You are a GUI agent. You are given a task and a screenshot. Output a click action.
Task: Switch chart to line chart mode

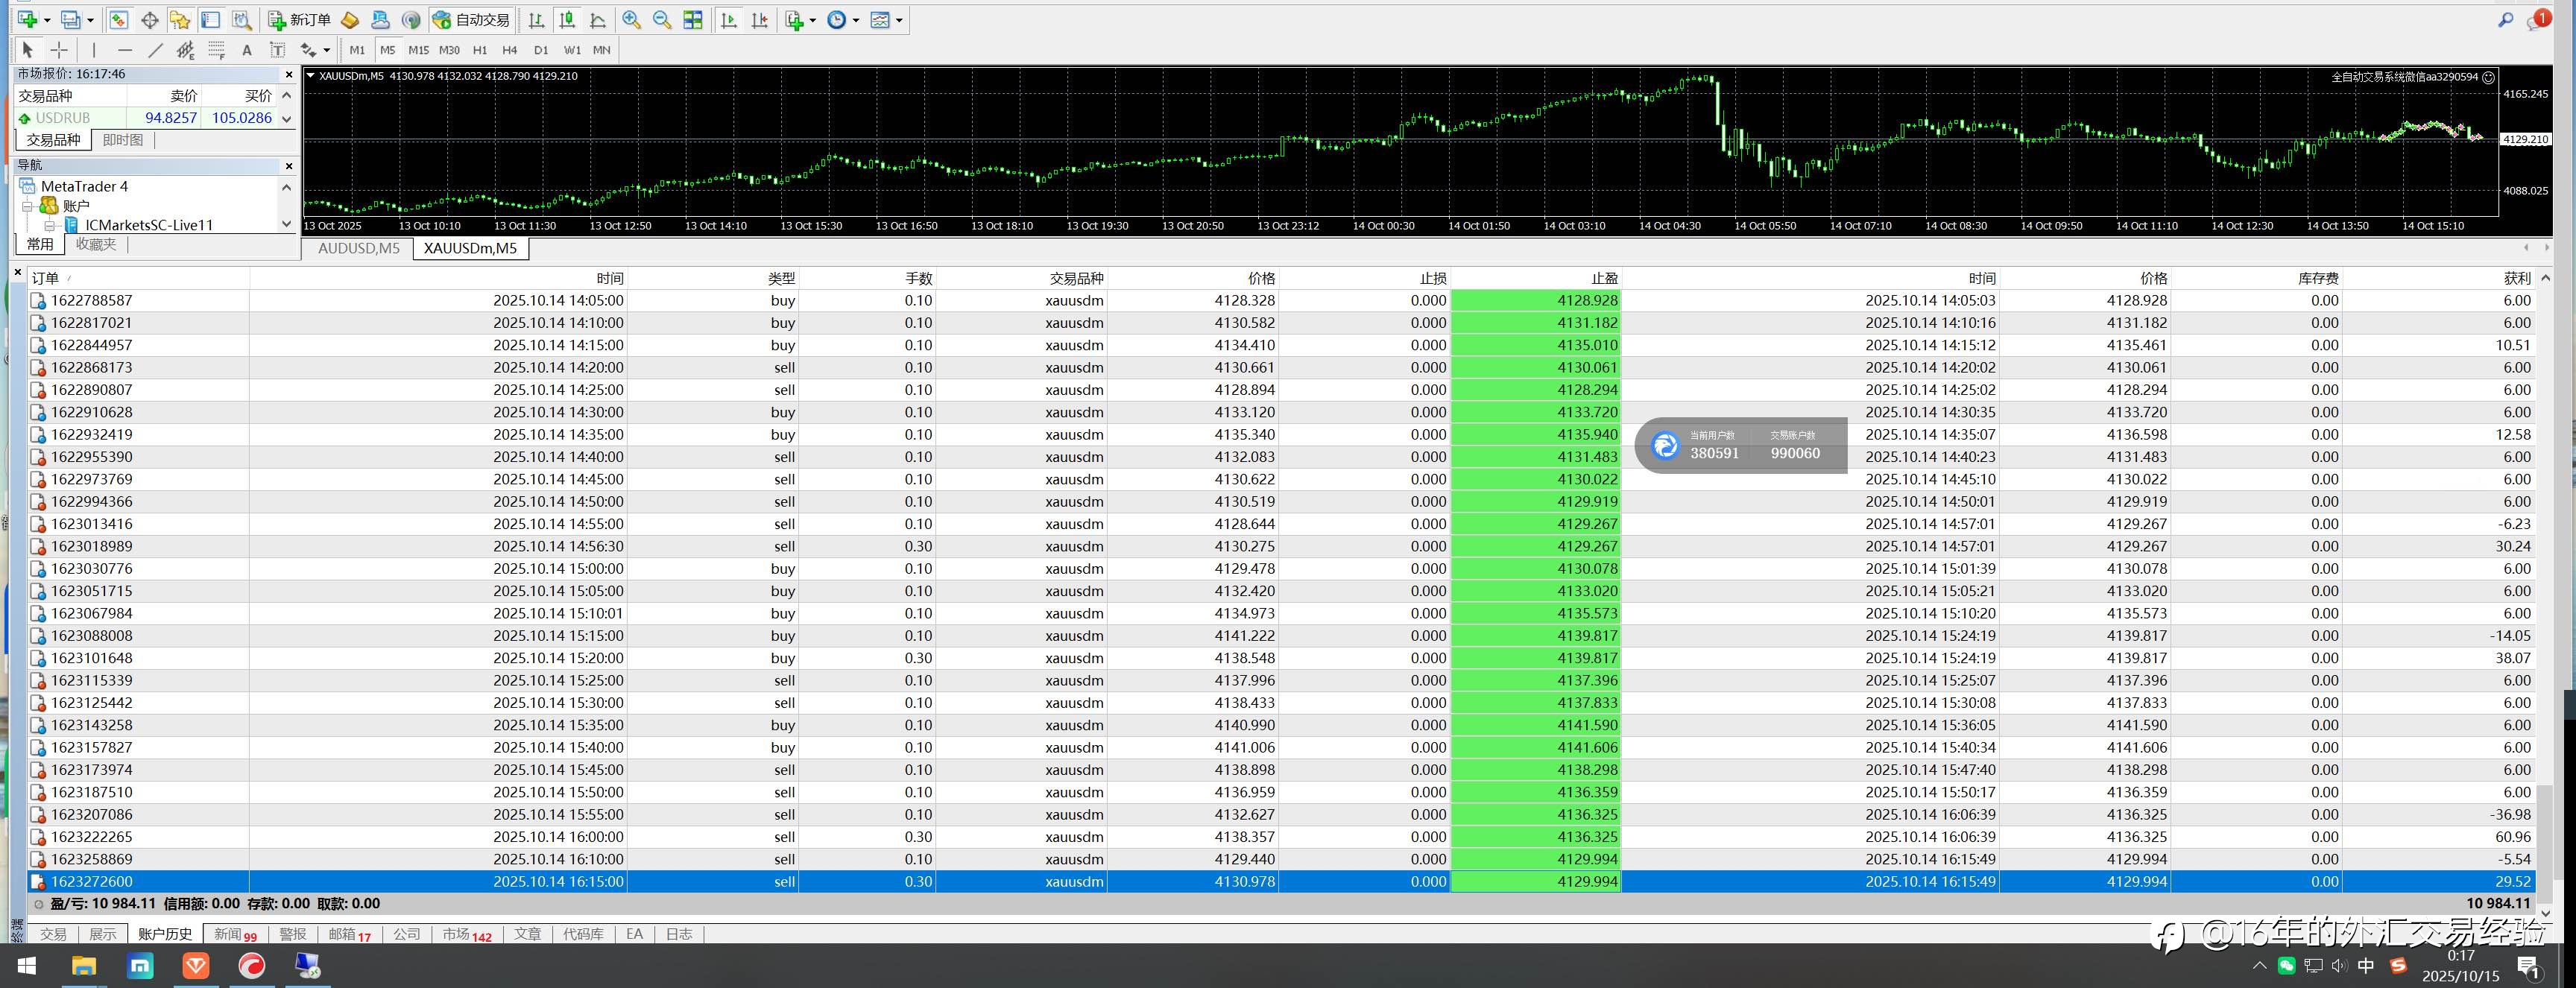[598, 20]
